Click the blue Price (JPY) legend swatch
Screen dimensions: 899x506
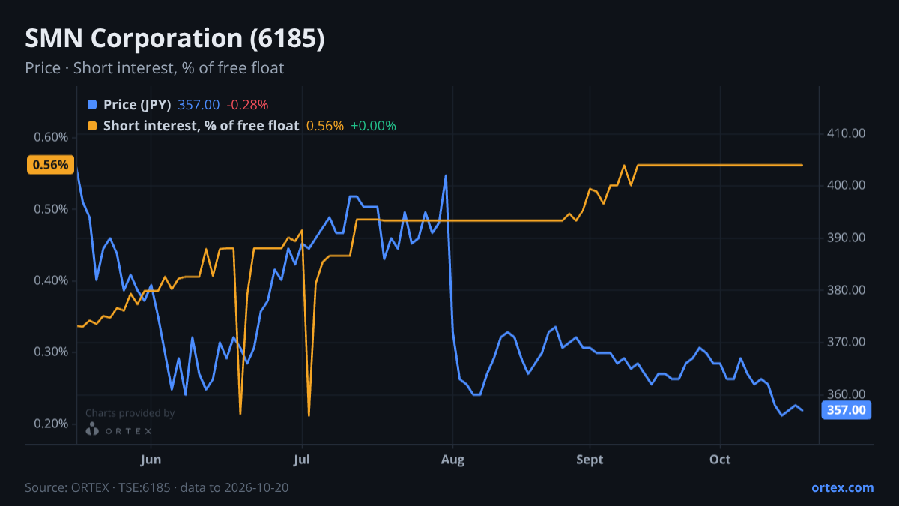92,105
